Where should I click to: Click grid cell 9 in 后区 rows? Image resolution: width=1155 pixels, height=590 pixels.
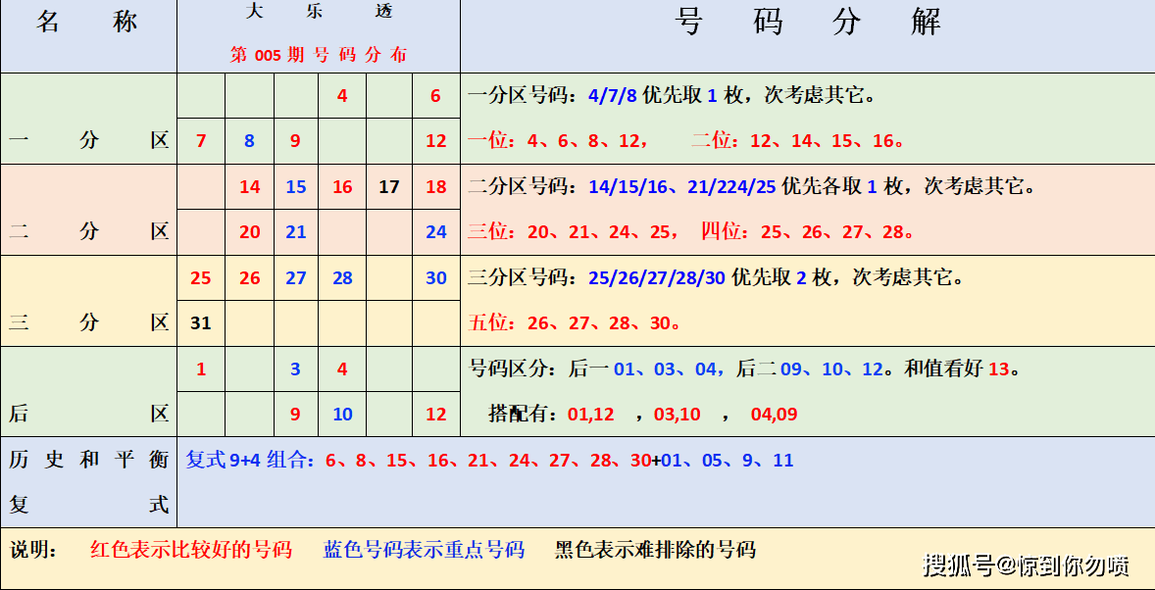pos(295,415)
